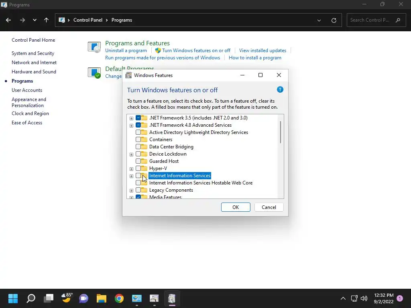Show hidden system tray icons

pyautogui.click(x=343, y=298)
